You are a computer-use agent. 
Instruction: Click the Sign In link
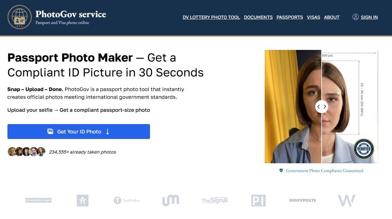click(369, 17)
